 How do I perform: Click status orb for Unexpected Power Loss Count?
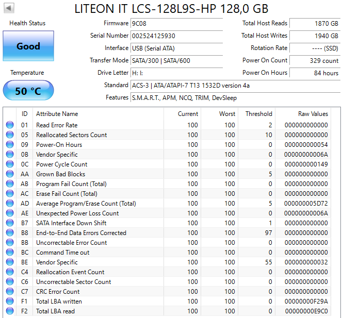[10, 213]
